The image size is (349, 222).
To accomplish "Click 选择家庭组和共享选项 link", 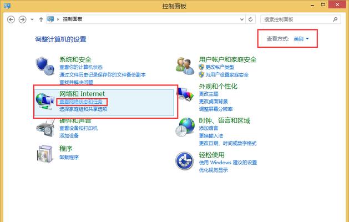I will click(x=83, y=109).
